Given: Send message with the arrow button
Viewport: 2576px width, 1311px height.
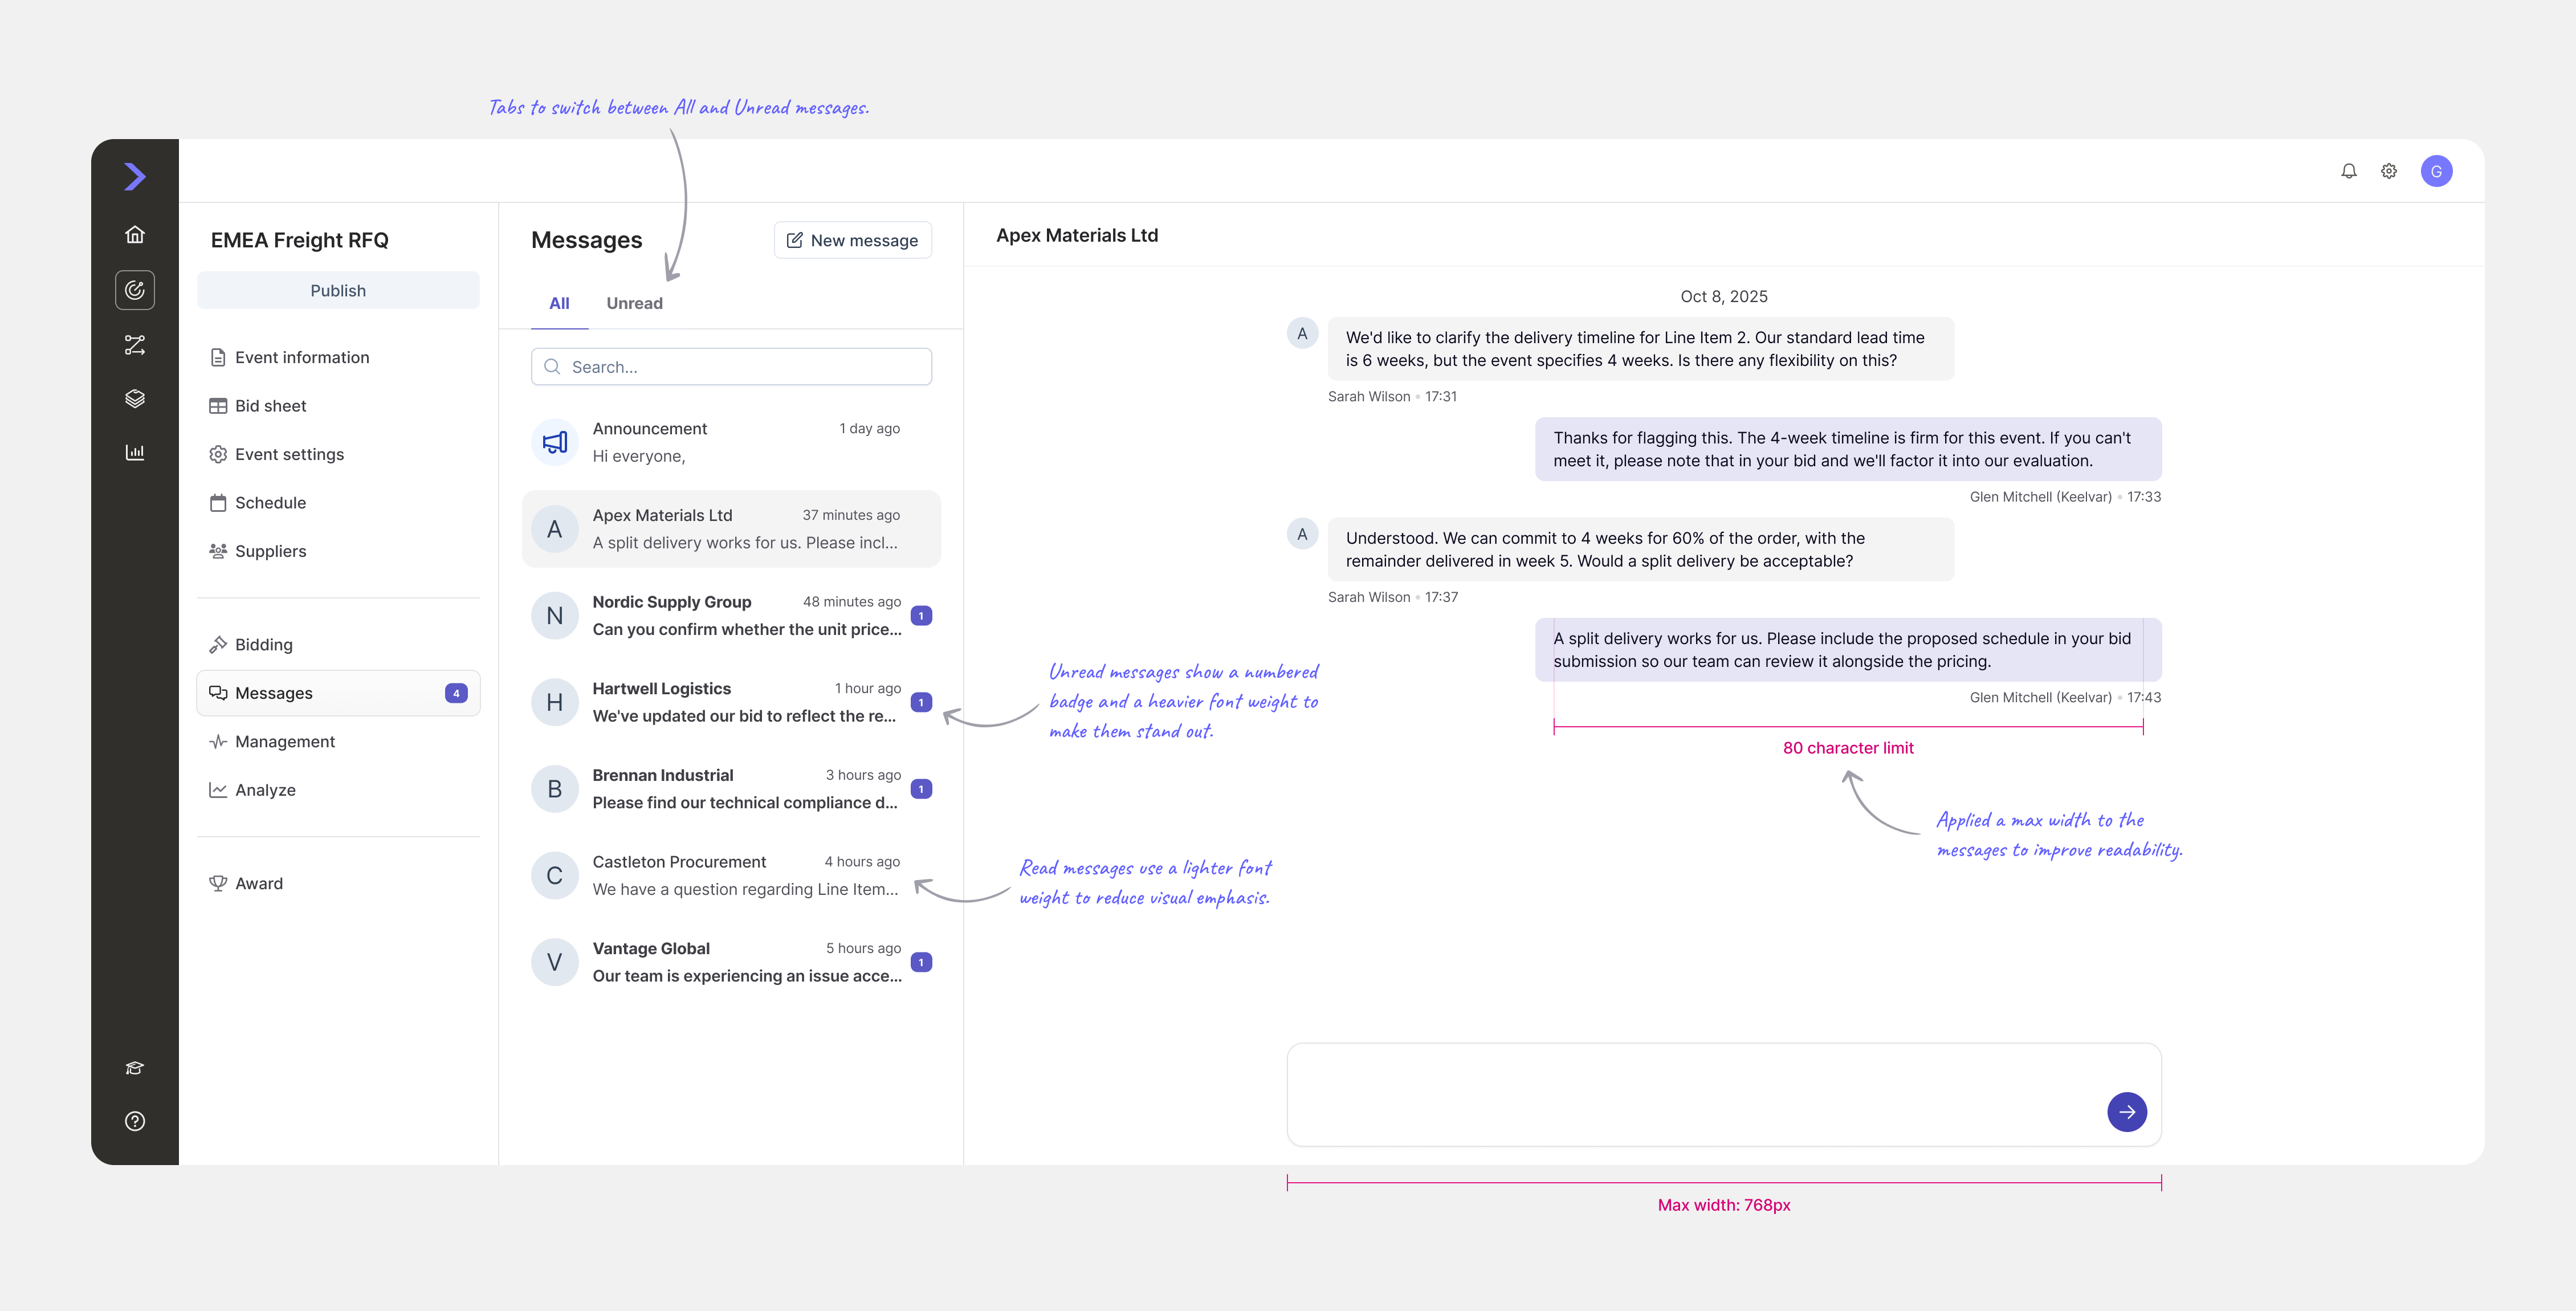Looking at the screenshot, I should point(2127,1112).
